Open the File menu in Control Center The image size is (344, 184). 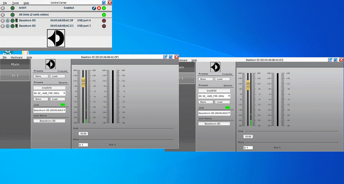[x=5, y=3]
